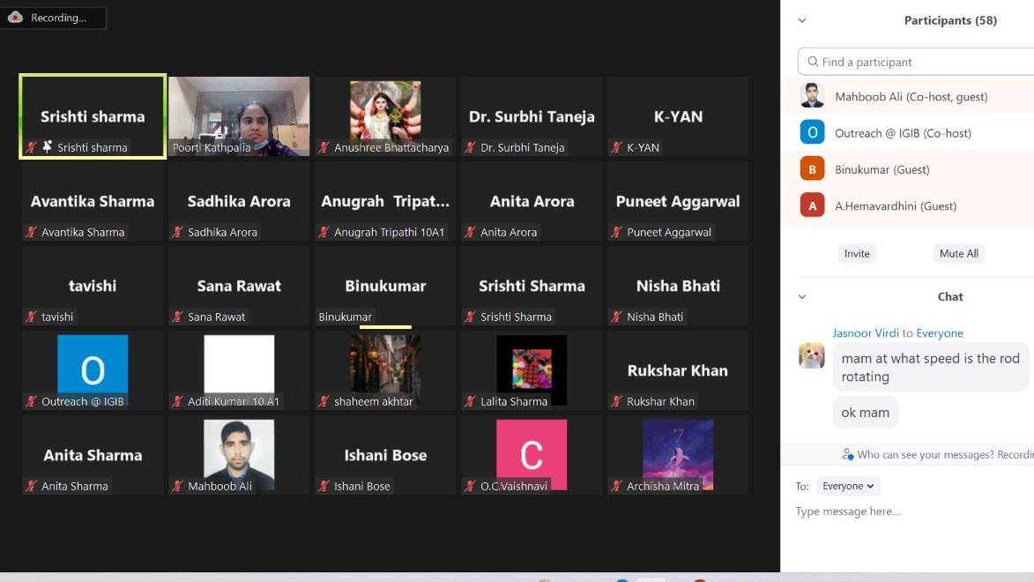Click the 'Participants (58)' header
The width and height of the screenshot is (1034, 582).
tap(950, 20)
